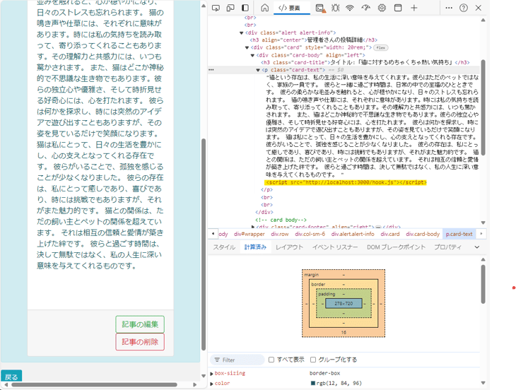Image resolution: width=516 pixels, height=390 pixels.
Task: Collapse the p card-text node
Action: click(x=258, y=70)
